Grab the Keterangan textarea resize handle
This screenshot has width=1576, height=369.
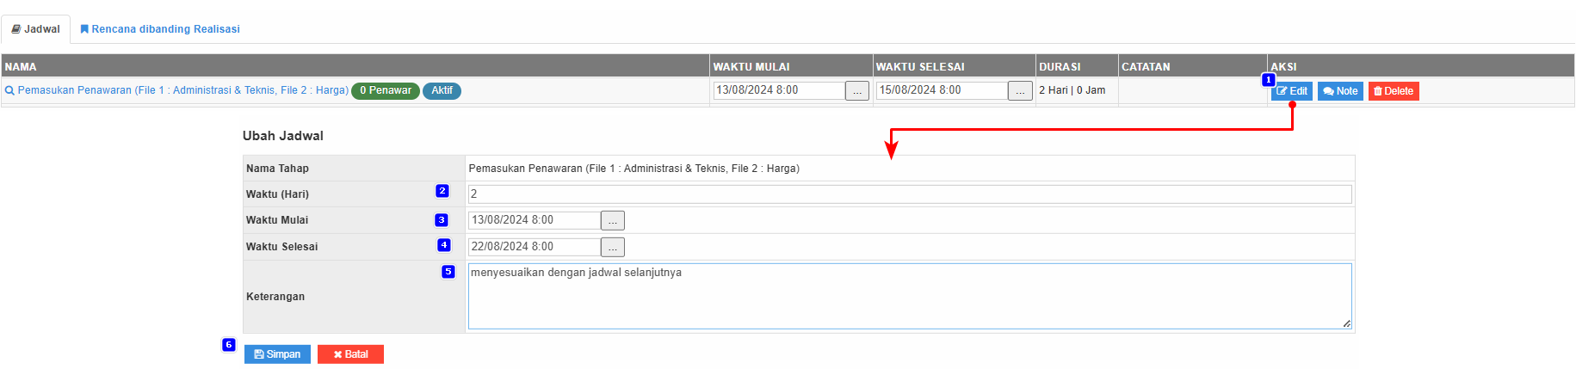(x=1346, y=323)
